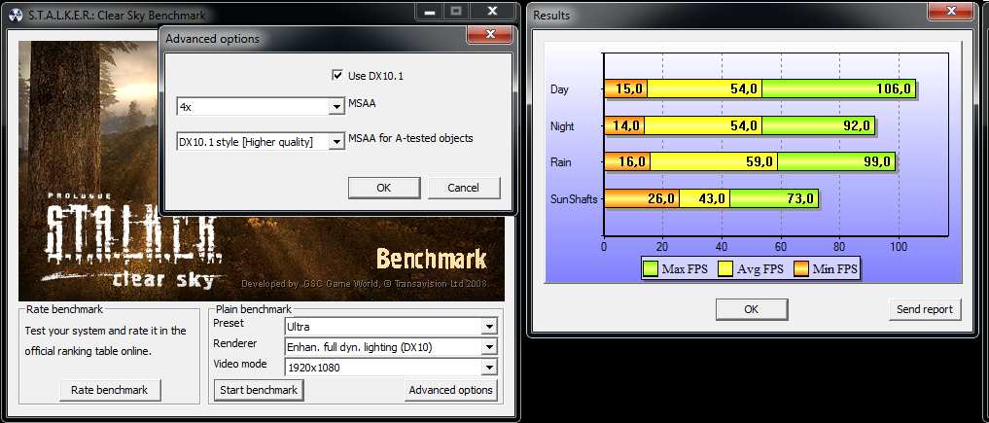Screen dimensions: 989x423
Task: Click the S.T.A.L.K.E.R. Clear Sky banner image
Action: [x=262, y=171]
